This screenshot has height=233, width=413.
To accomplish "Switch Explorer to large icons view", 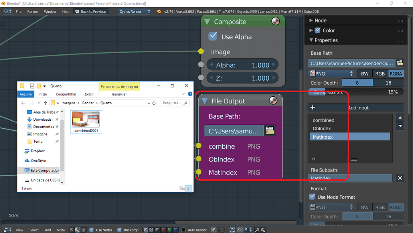I will (189, 188).
